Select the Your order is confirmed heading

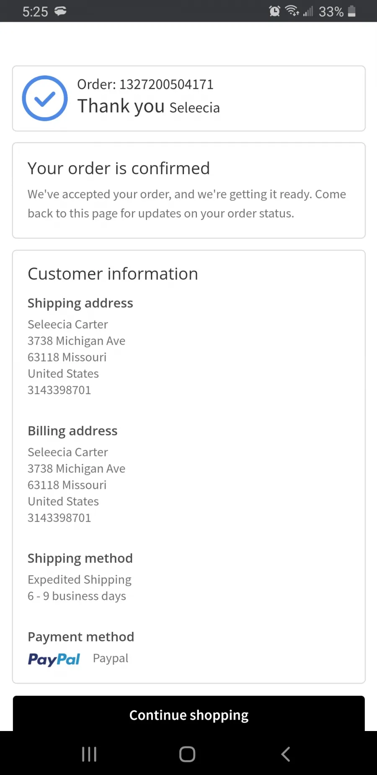[119, 168]
